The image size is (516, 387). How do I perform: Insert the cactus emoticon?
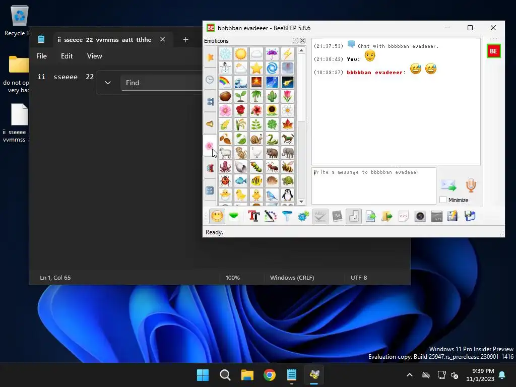[272, 96]
